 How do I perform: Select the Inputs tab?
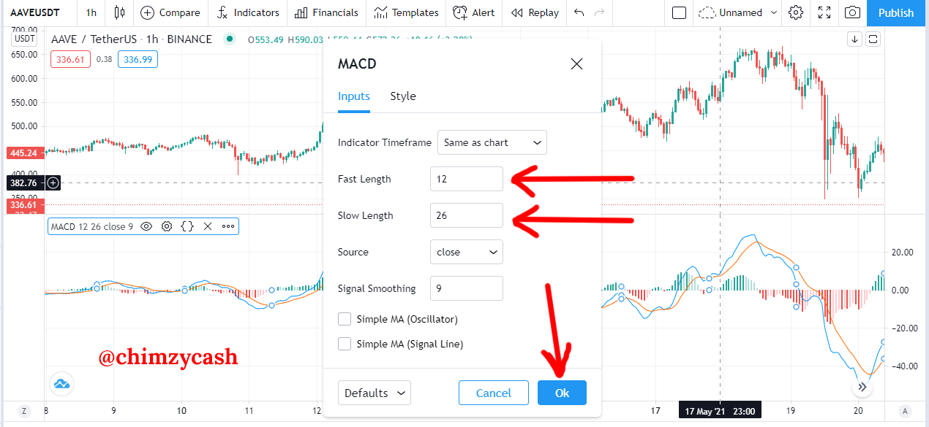354,96
